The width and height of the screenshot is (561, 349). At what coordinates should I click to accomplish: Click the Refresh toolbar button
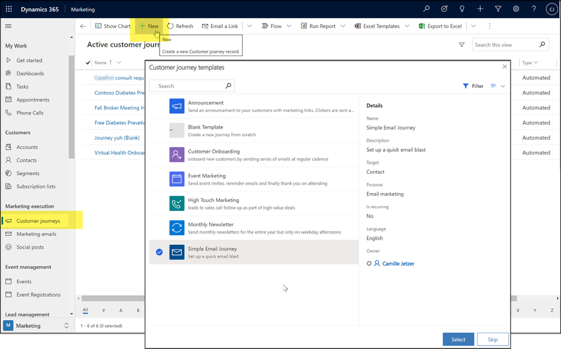pyautogui.click(x=180, y=26)
